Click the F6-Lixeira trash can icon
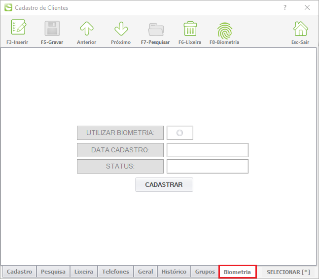Image resolution: width=319 pixels, height=279 pixels. [x=190, y=29]
